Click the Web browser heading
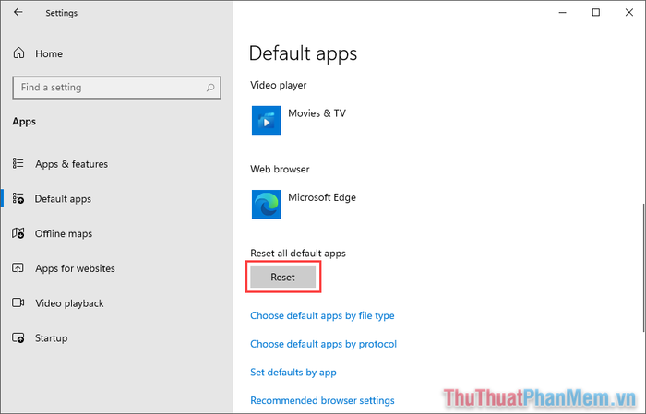This screenshot has width=646, height=414. (280, 169)
